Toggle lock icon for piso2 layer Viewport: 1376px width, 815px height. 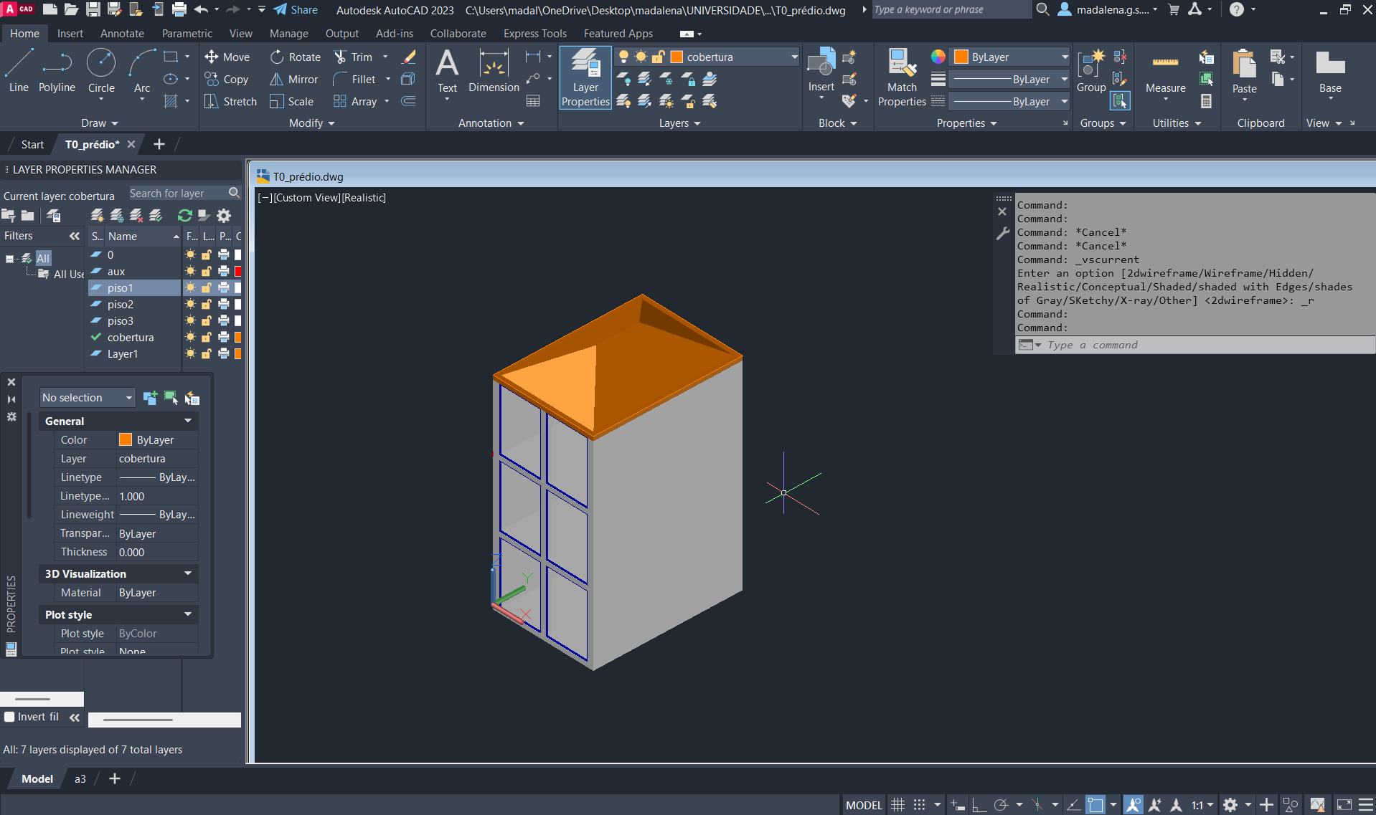(207, 305)
